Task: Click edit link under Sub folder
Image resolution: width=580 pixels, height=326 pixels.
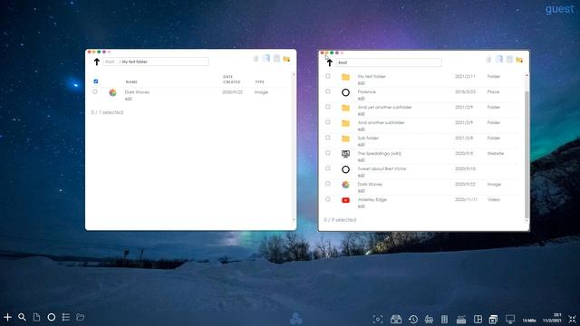Action: (362, 145)
